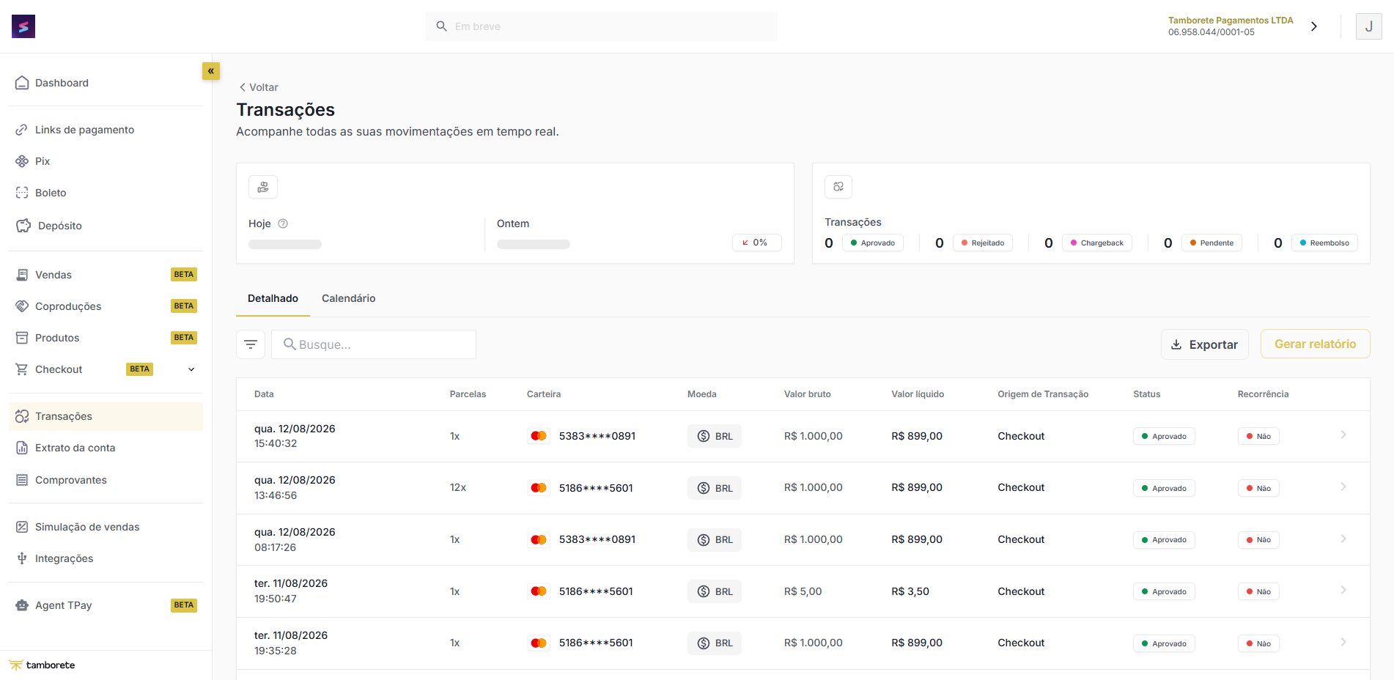Open Dashboard from the home icon

22,83
